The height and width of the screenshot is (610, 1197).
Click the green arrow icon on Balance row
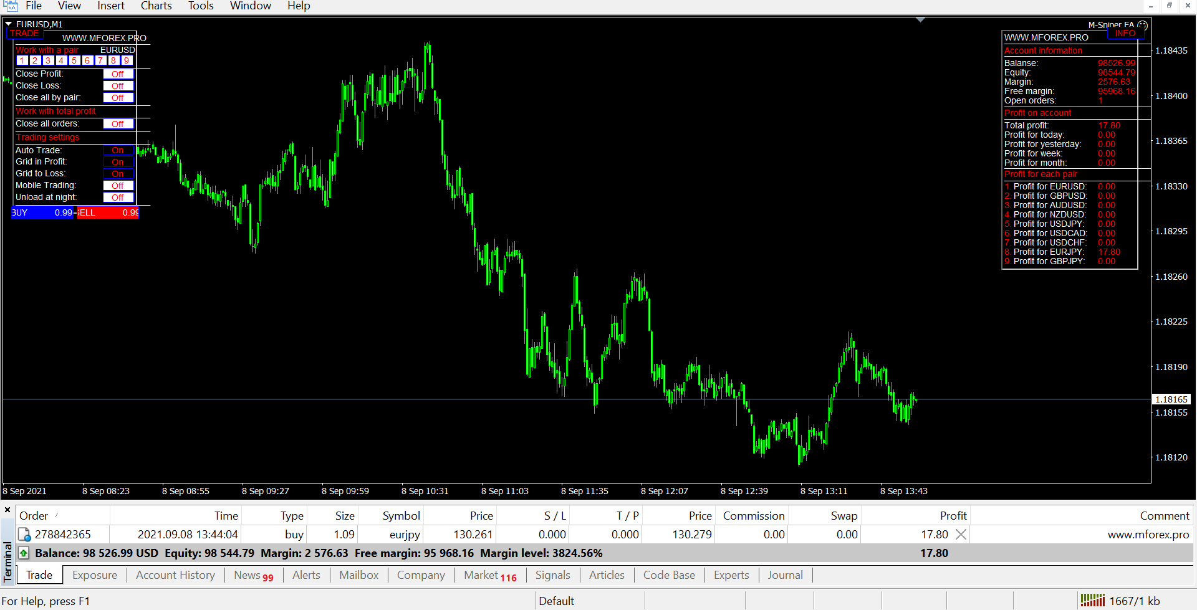coord(24,553)
